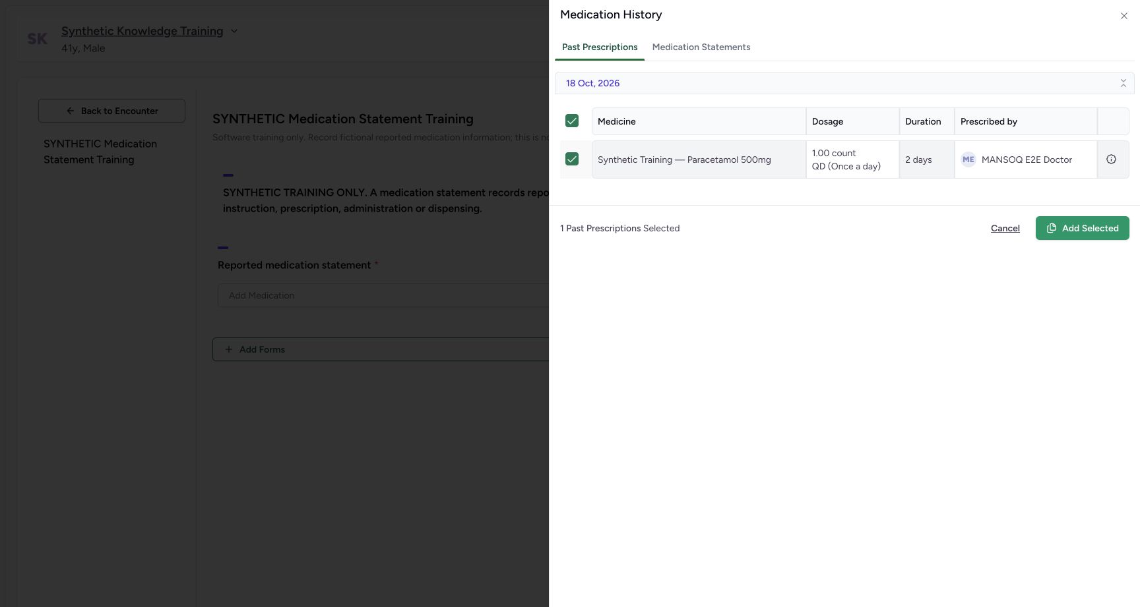
Task: Click the 1.00 count dosage cell
Action: 852,159
